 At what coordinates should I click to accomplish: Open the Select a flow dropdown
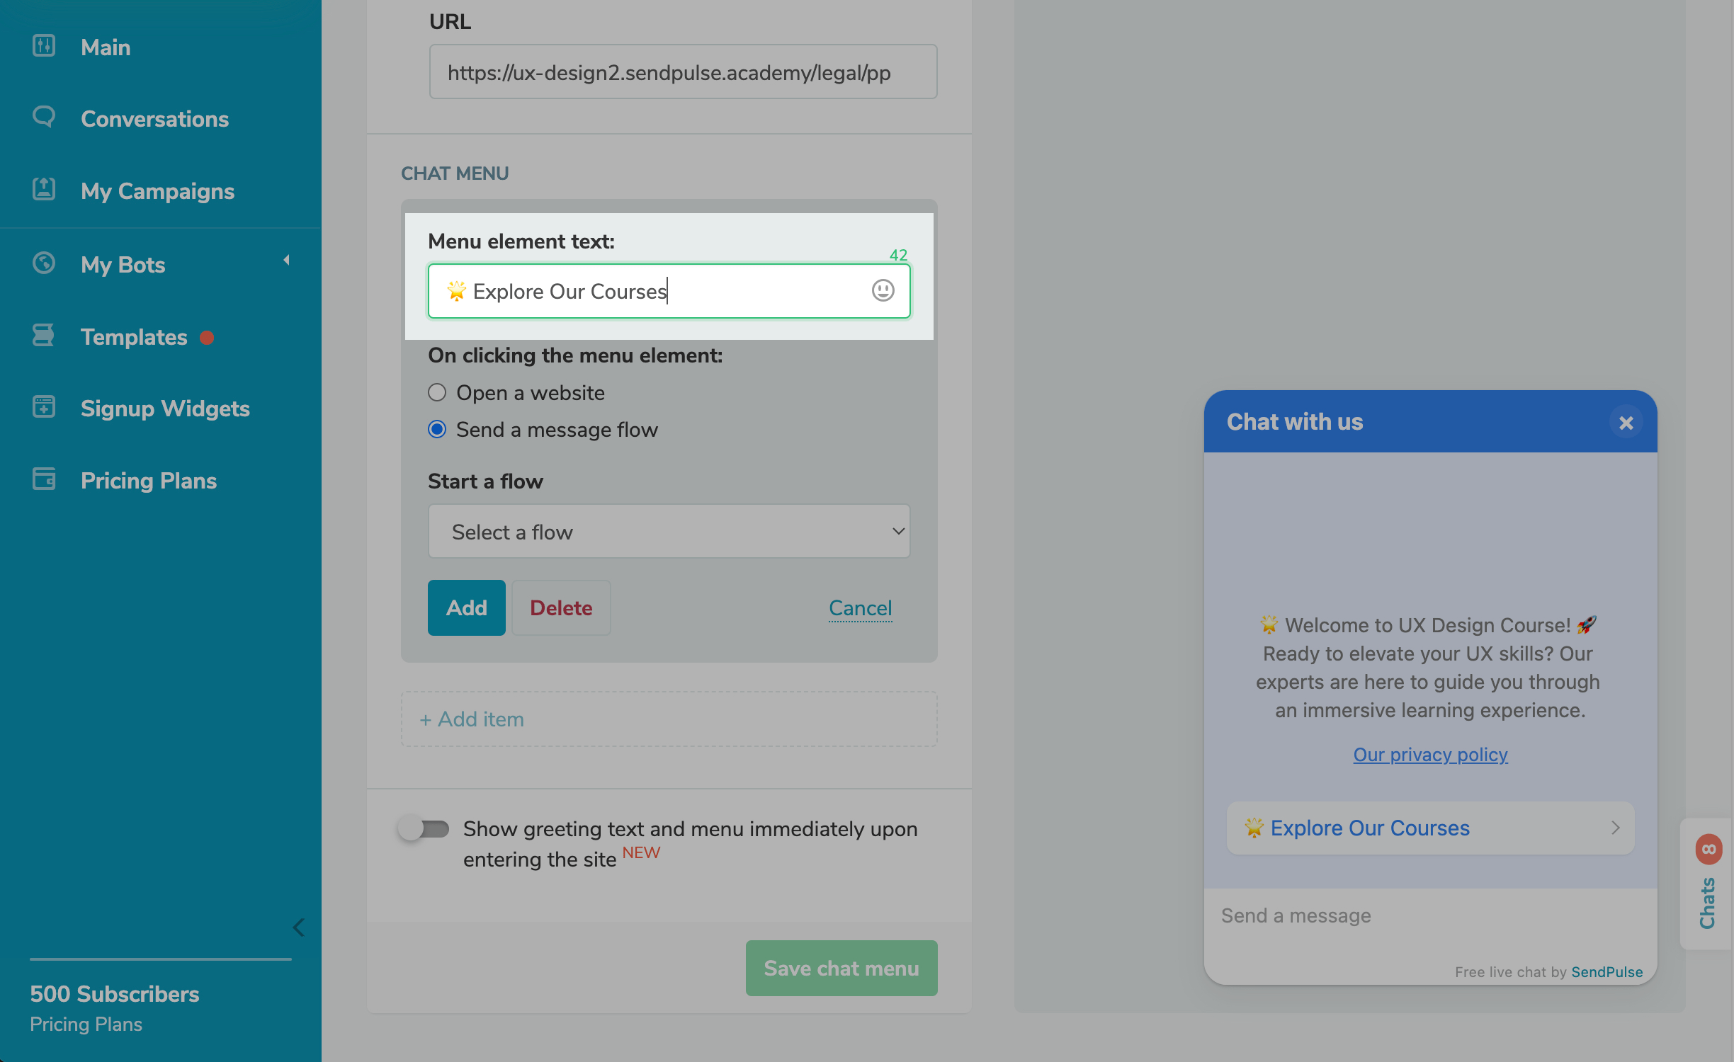pyautogui.click(x=669, y=531)
